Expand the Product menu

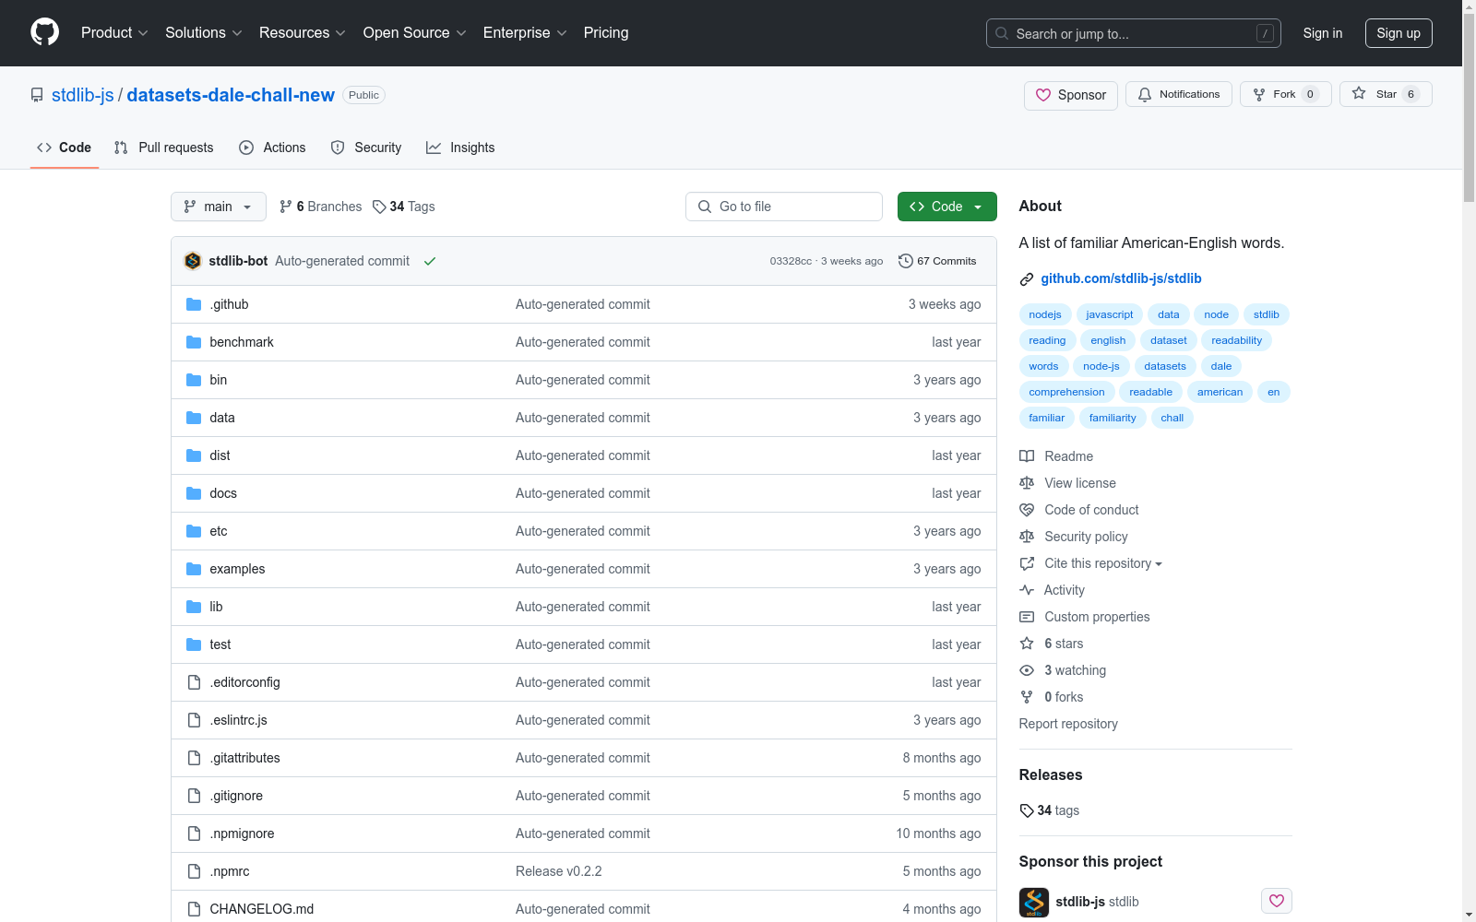click(114, 32)
